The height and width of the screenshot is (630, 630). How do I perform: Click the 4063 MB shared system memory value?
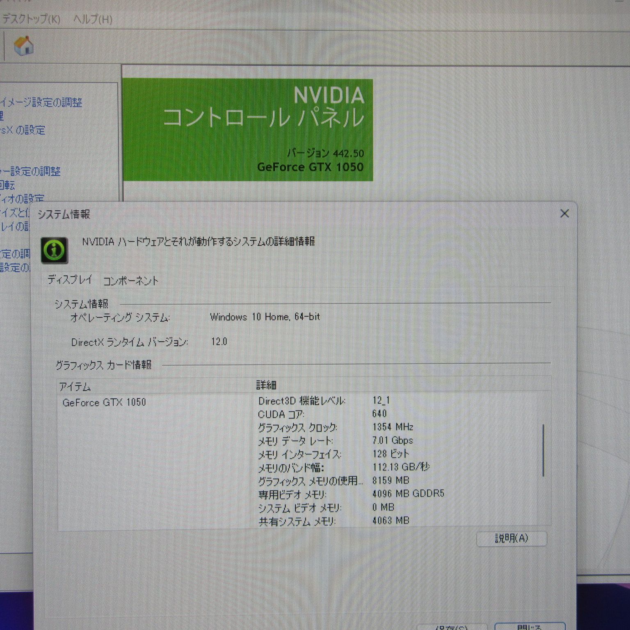tap(390, 520)
